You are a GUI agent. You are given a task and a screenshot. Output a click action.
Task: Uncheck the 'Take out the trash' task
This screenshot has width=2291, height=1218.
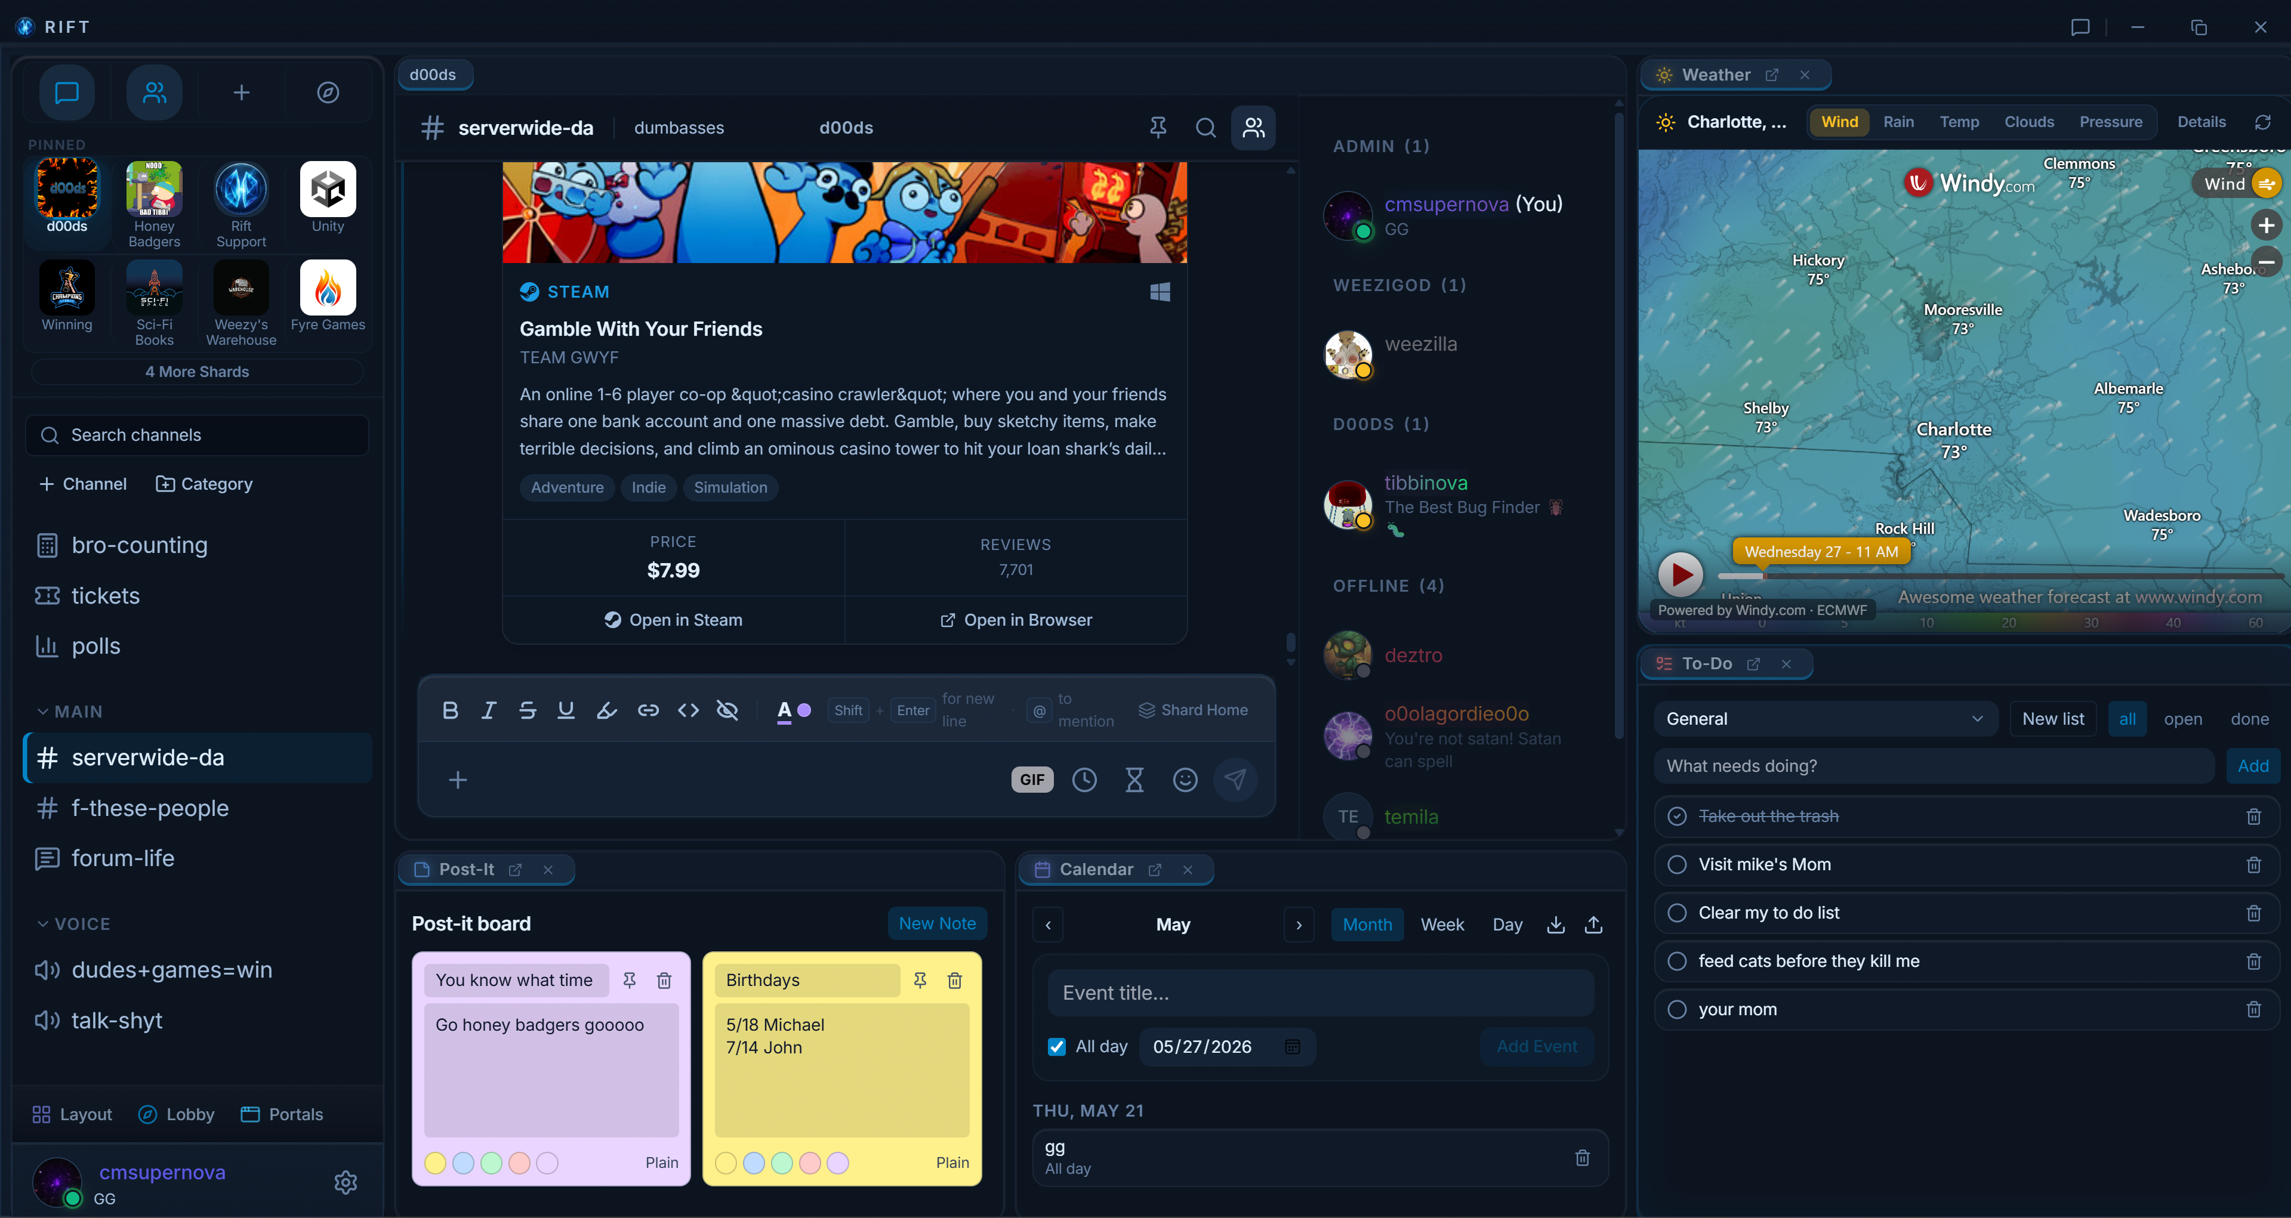(x=1676, y=816)
